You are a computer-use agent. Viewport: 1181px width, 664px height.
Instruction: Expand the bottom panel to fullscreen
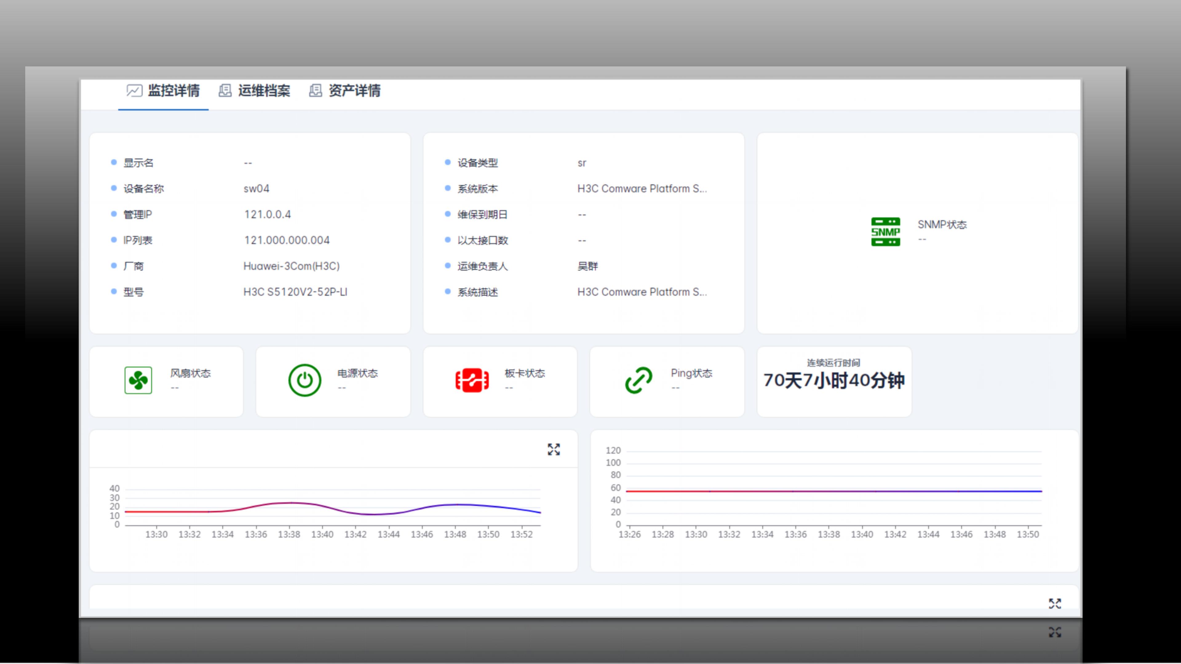pyautogui.click(x=1056, y=603)
